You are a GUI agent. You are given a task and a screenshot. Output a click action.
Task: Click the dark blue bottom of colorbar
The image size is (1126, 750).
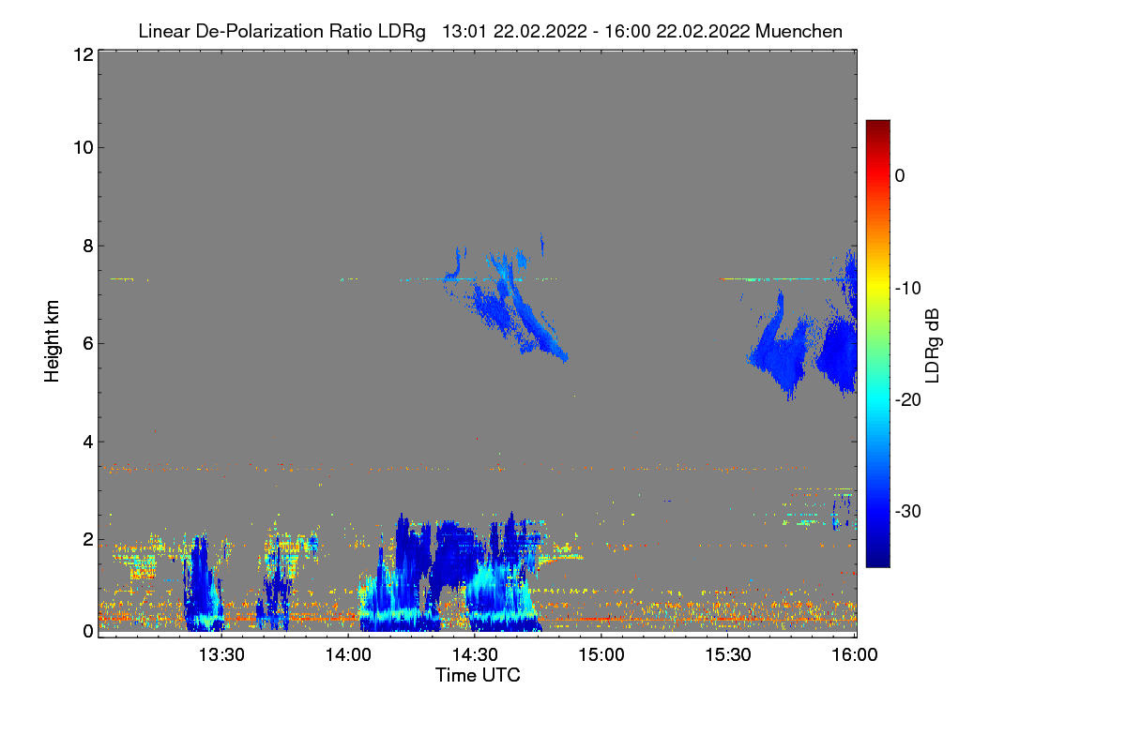tap(877, 560)
